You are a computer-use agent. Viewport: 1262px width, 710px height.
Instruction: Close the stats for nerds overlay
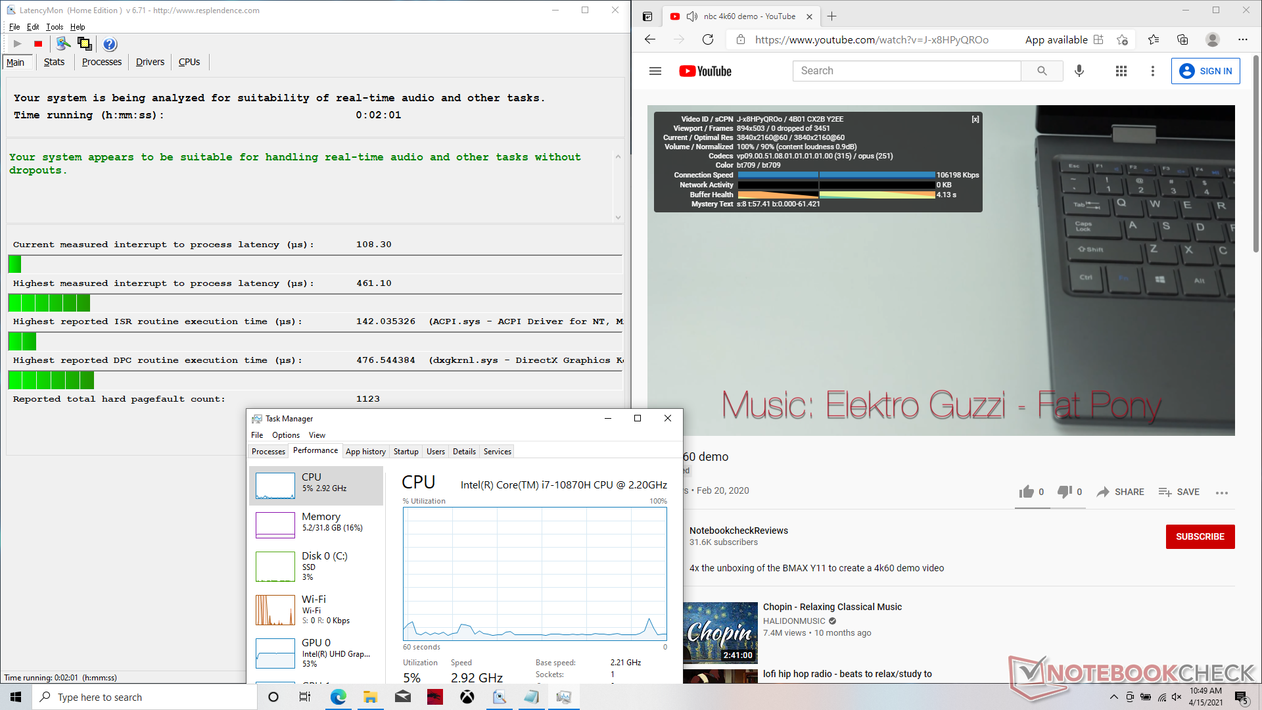pyautogui.click(x=975, y=119)
